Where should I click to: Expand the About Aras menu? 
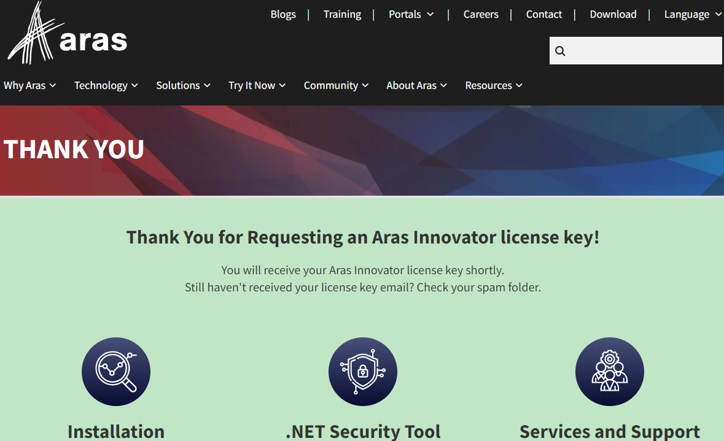(416, 85)
